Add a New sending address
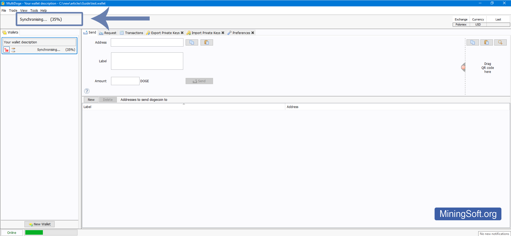Screen dimensions: 511x236 tap(91, 100)
